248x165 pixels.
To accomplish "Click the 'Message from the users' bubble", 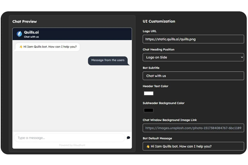I will click(x=108, y=60).
